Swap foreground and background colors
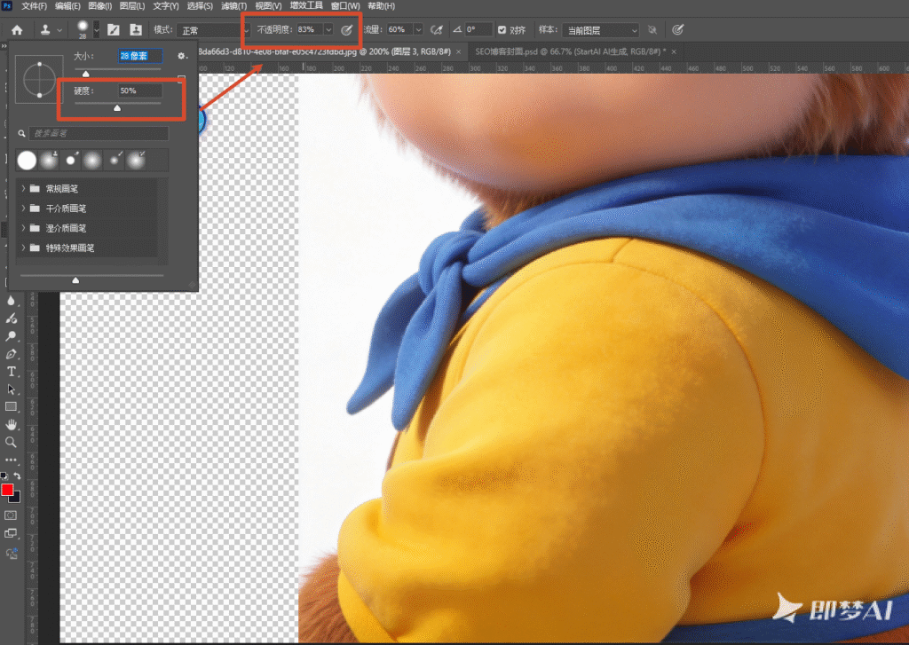The height and width of the screenshot is (645, 909). coord(18,476)
